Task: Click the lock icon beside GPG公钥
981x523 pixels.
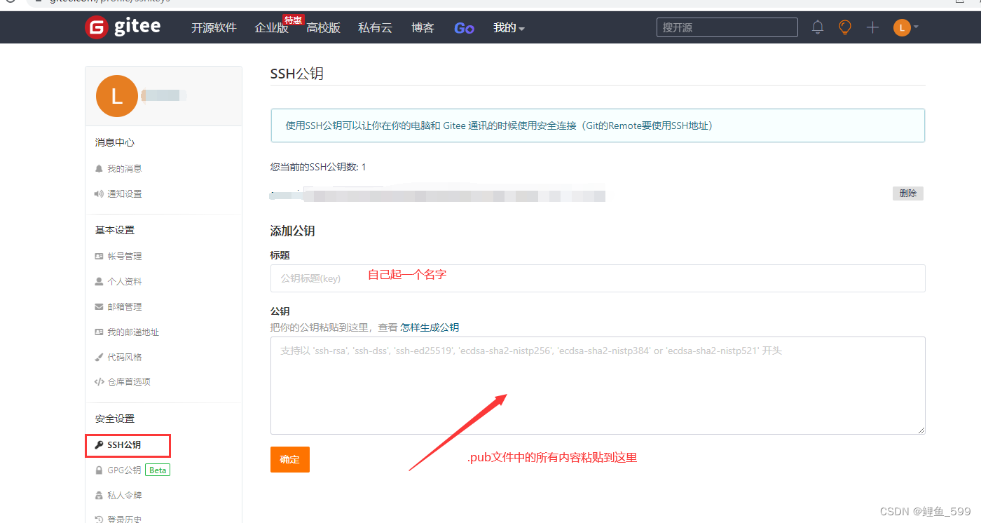Action: [99, 470]
